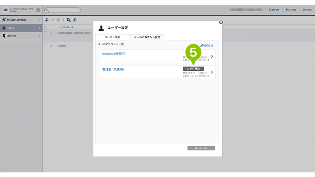Viewport: 315px width, 177px height.
Task: Switch to メールアカウント設定 tab
Action: (x=147, y=37)
